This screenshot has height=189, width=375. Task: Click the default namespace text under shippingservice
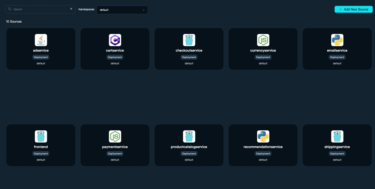click(x=337, y=160)
